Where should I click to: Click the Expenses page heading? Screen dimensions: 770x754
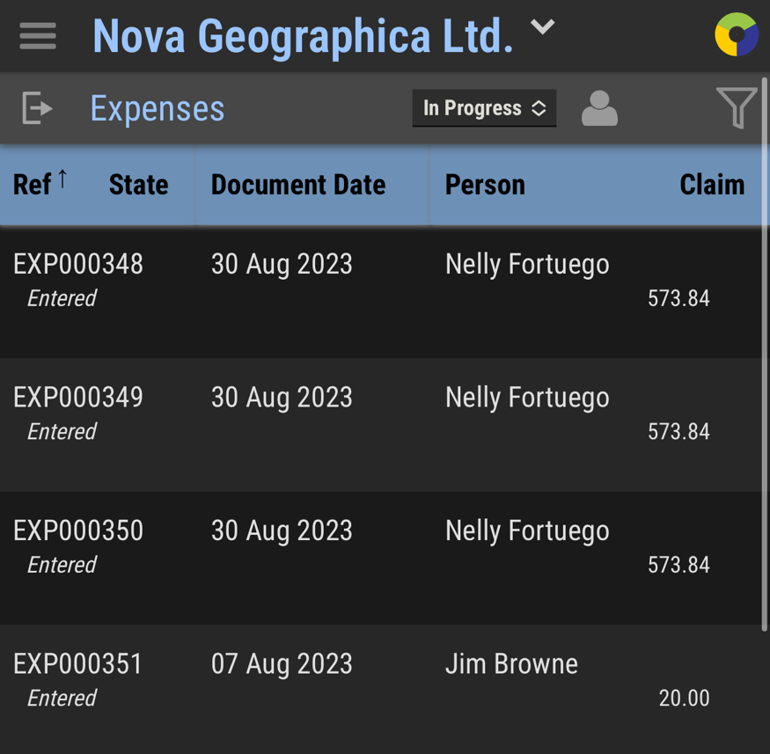[x=158, y=109]
